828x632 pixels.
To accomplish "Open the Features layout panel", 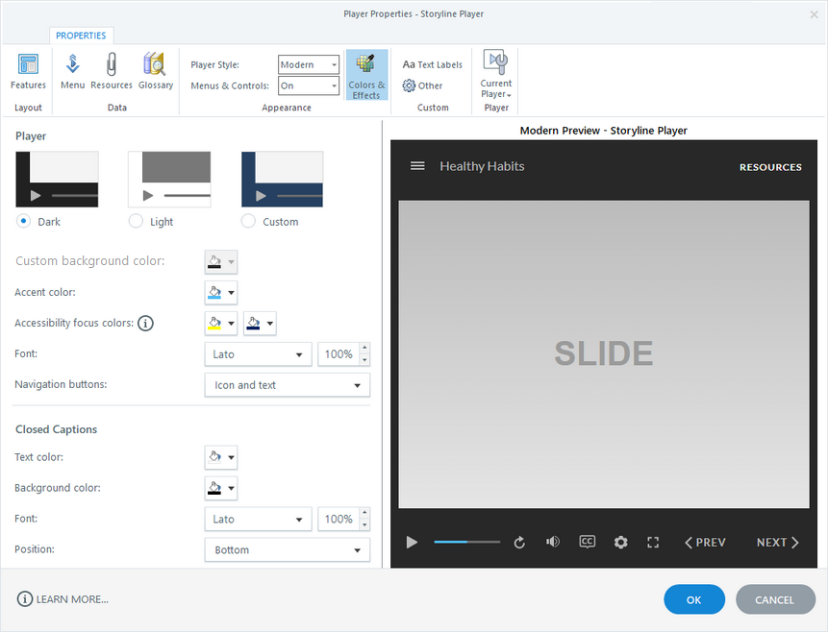I will [x=28, y=72].
